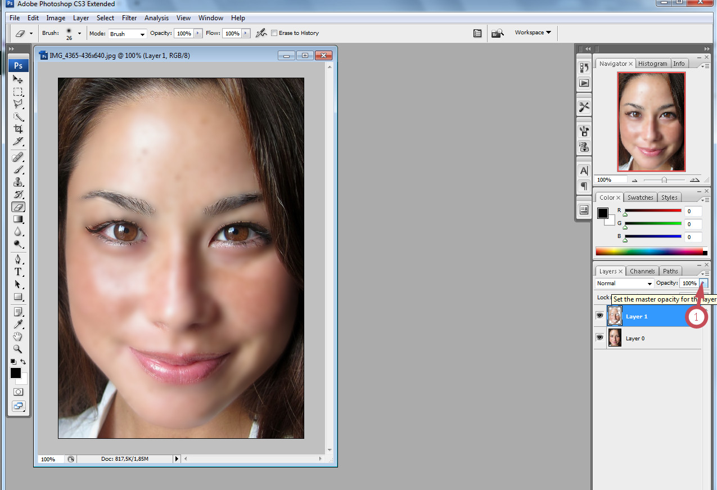Enable the Erase to History checkbox
Screen dimensions: 717x490
274,33
